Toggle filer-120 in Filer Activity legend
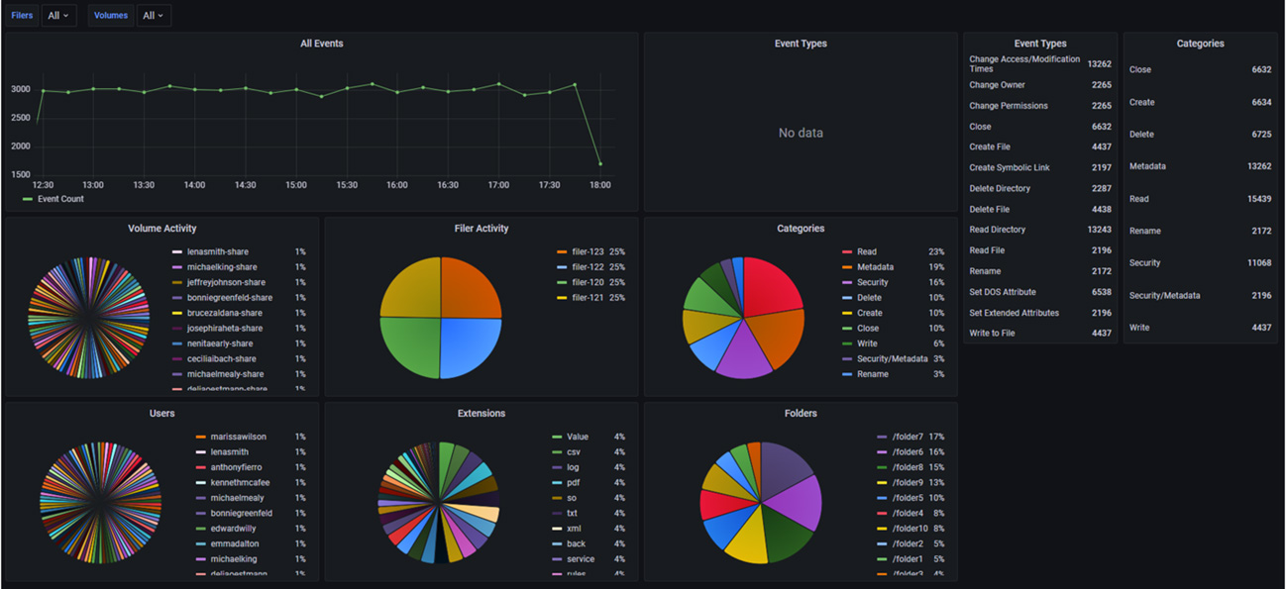 (x=588, y=282)
